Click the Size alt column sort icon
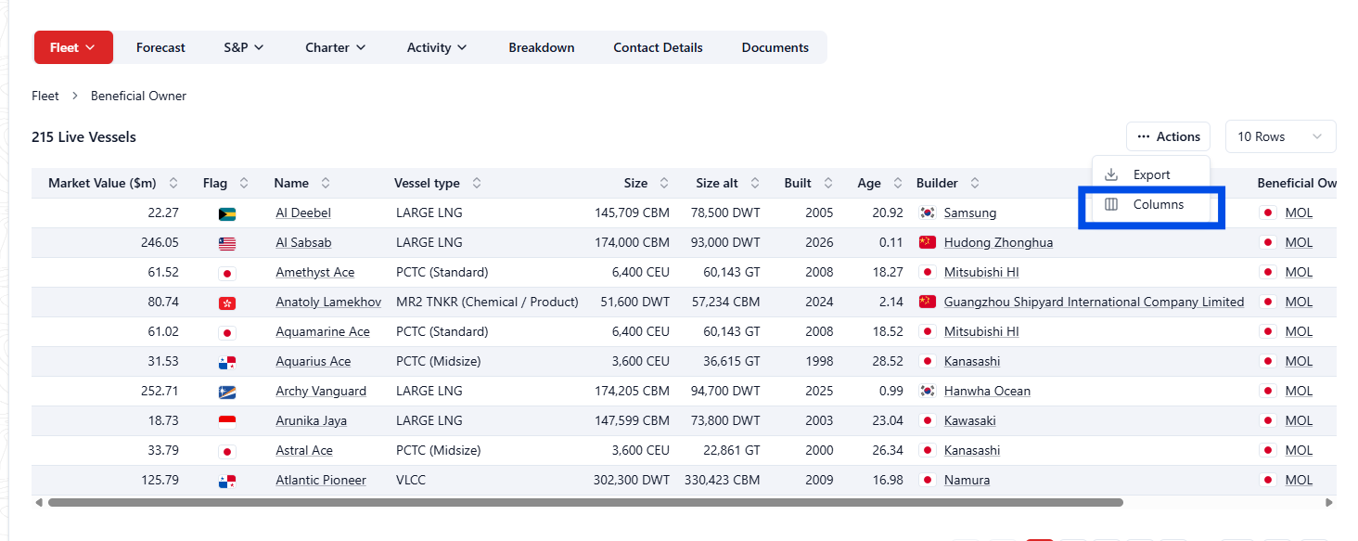Screen dimensions: 1358x541 755,183
